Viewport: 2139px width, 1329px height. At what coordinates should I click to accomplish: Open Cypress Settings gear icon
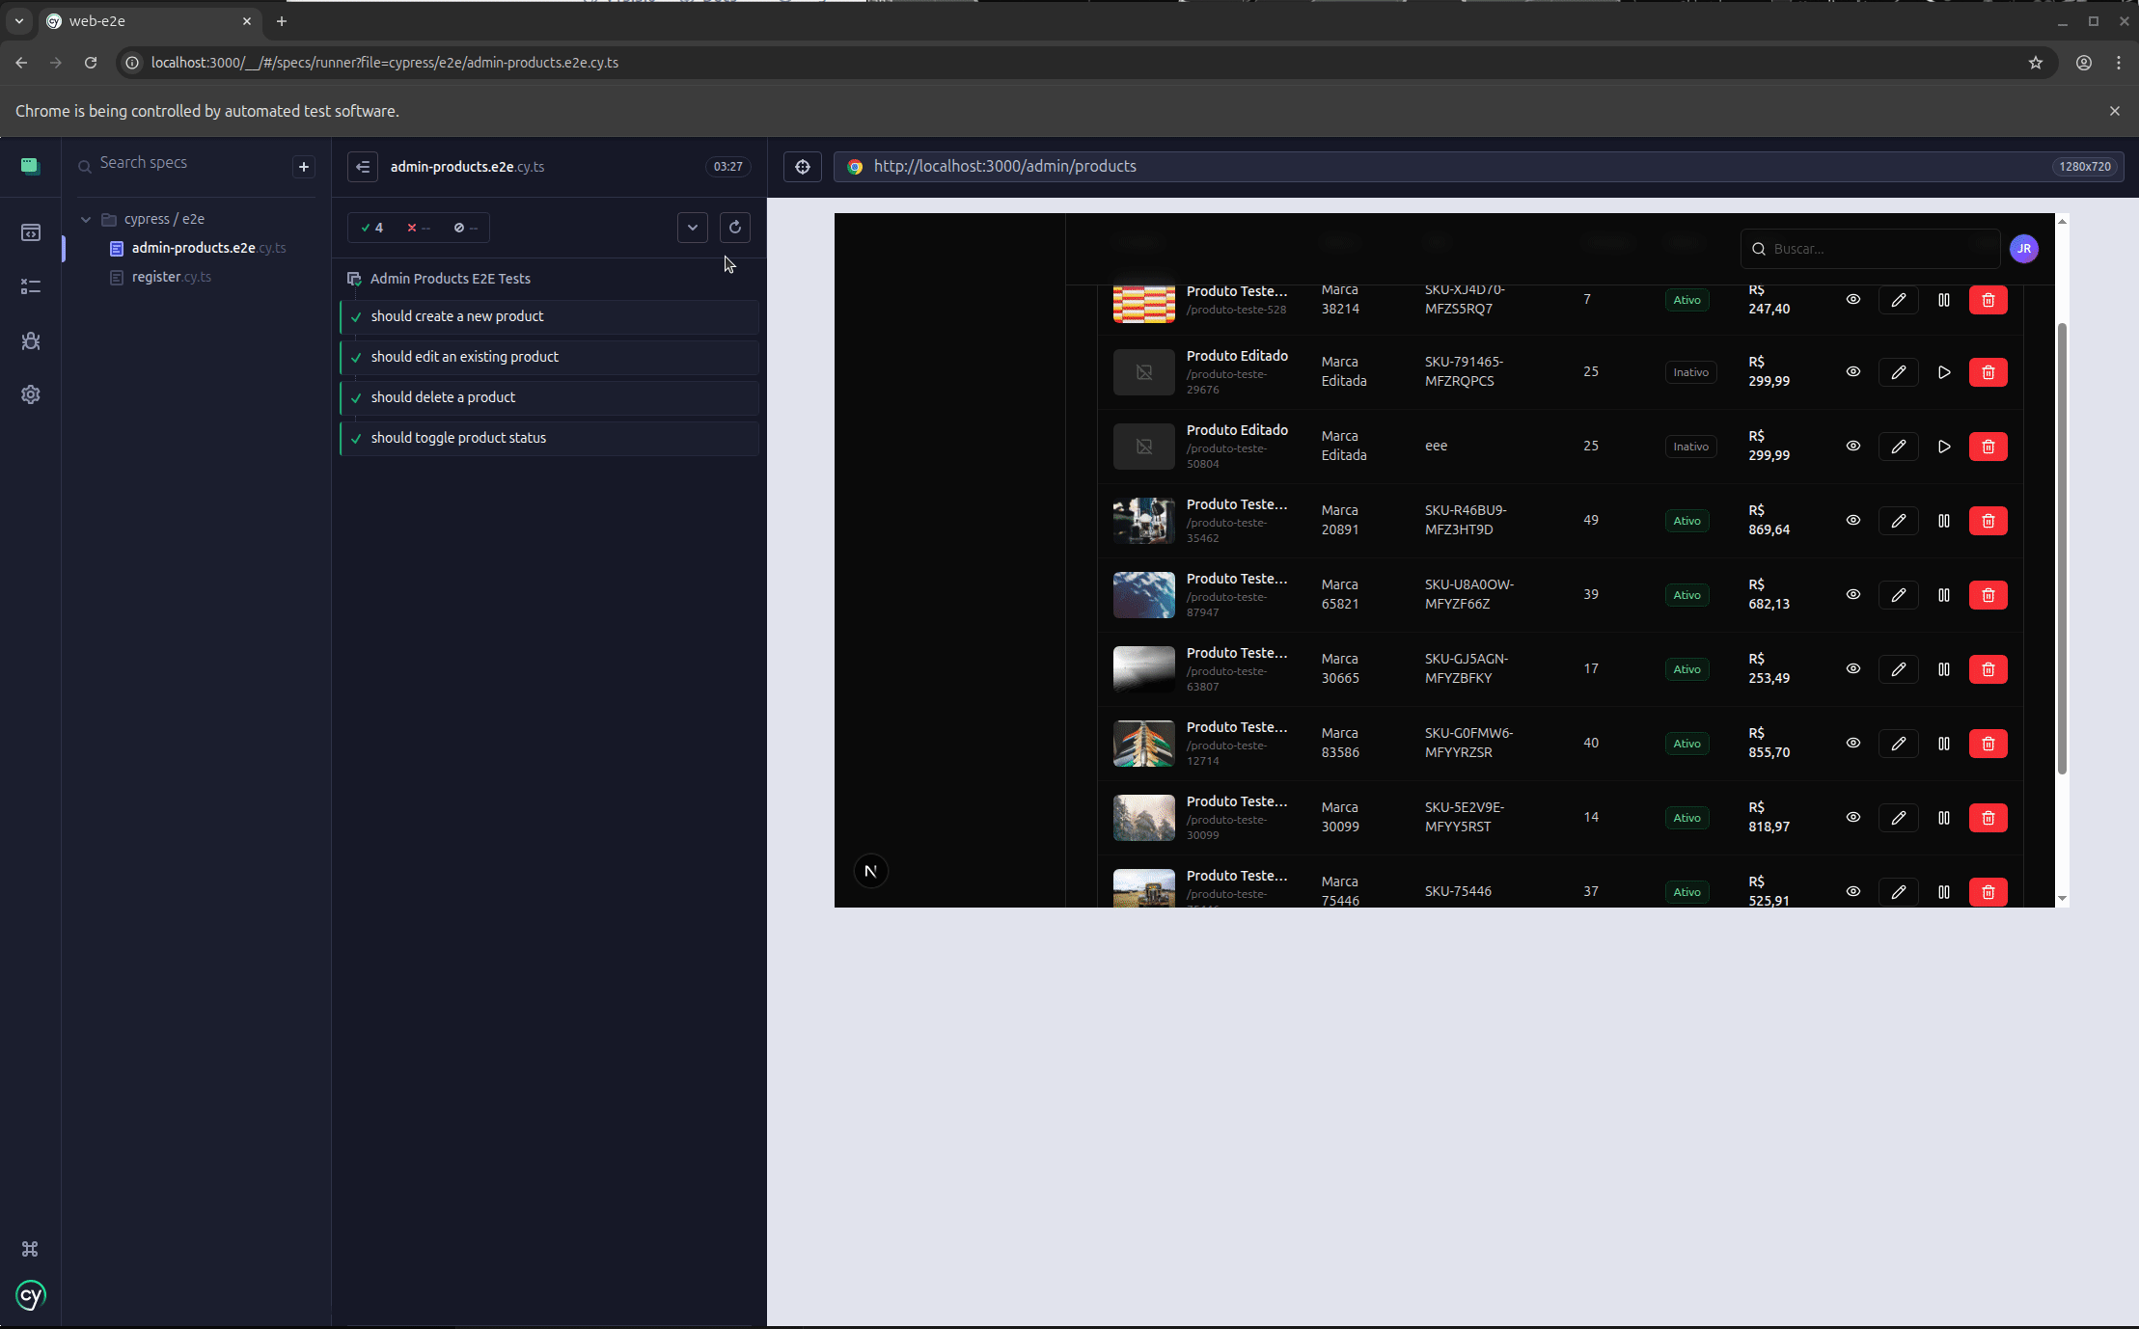coord(30,394)
